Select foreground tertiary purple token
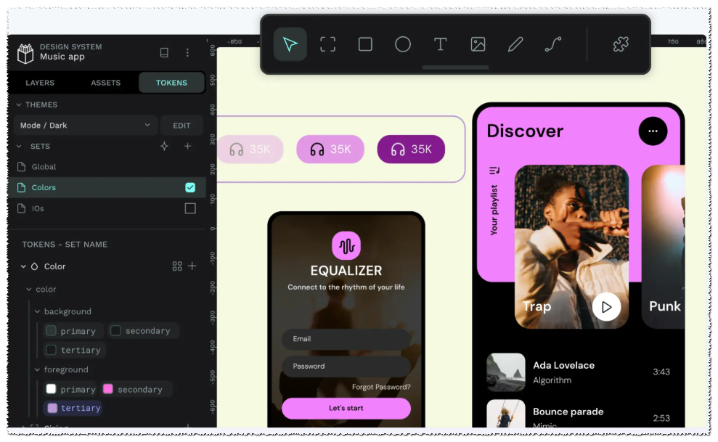718x442 pixels. pos(73,408)
